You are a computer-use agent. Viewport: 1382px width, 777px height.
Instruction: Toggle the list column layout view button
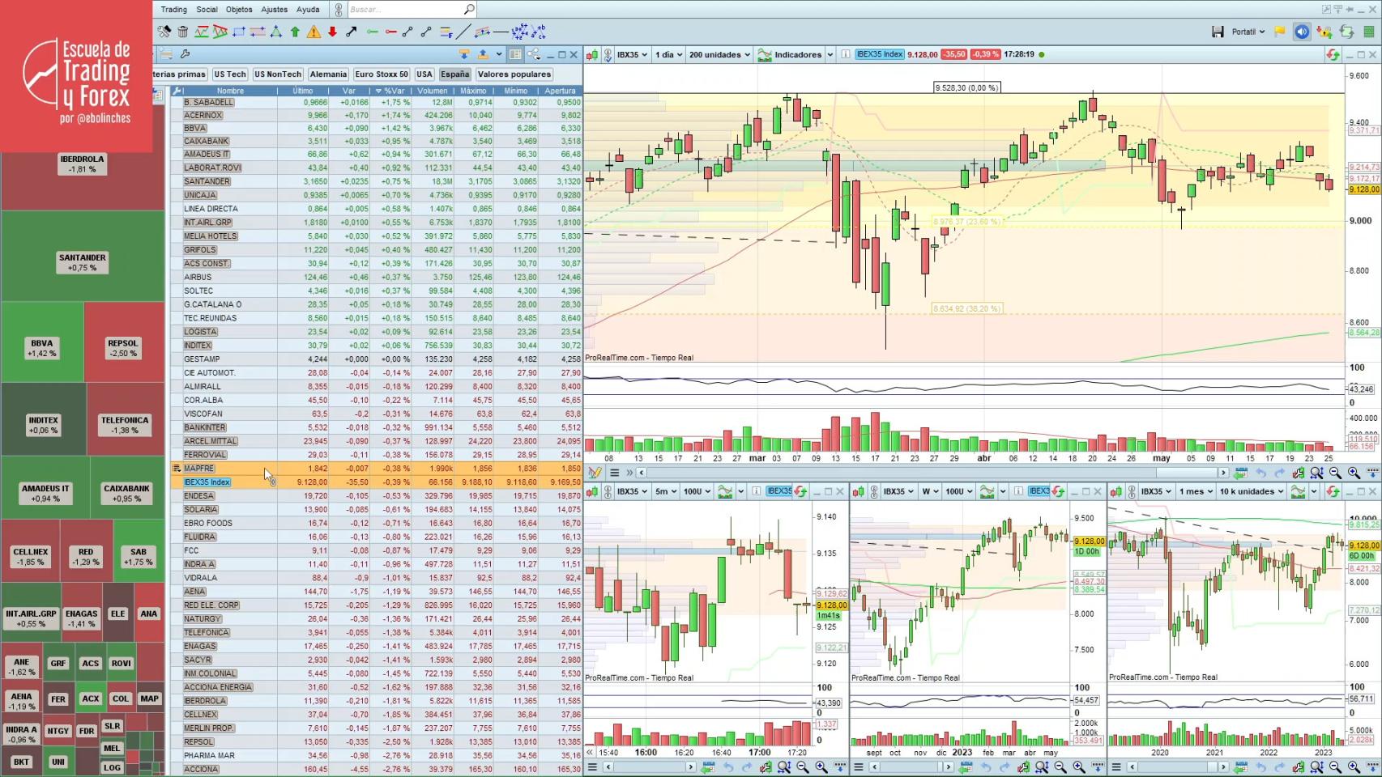(x=515, y=54)
